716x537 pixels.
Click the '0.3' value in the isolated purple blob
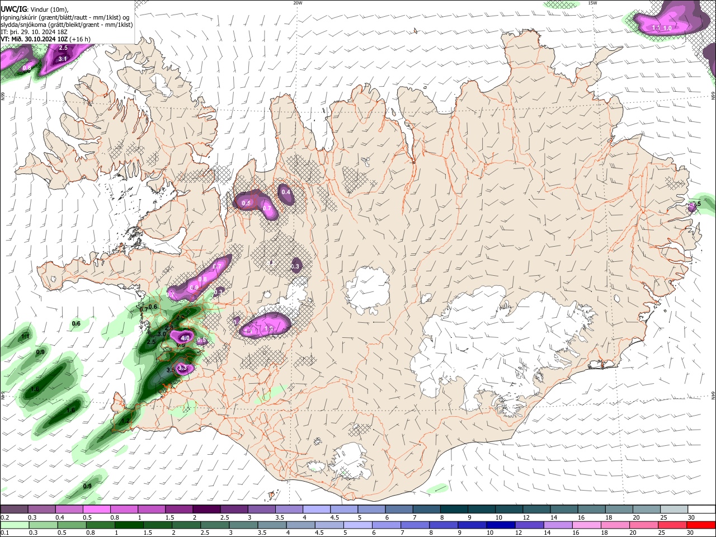295,266
